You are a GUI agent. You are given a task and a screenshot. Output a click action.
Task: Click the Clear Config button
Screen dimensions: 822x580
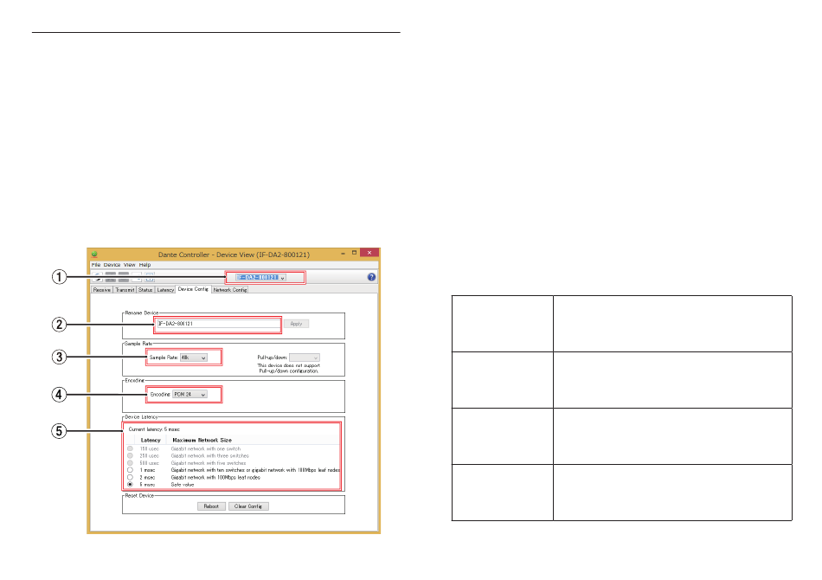[248, 506]
